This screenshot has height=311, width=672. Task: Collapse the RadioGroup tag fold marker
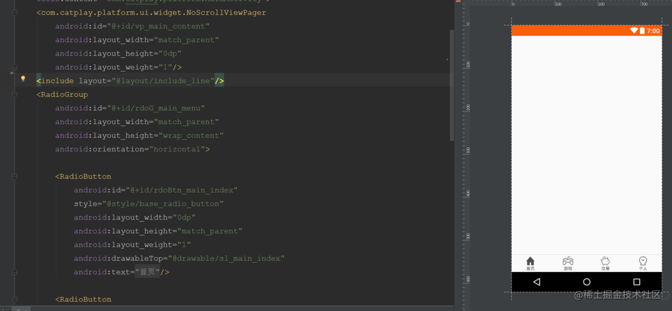(x=15, y=94)
